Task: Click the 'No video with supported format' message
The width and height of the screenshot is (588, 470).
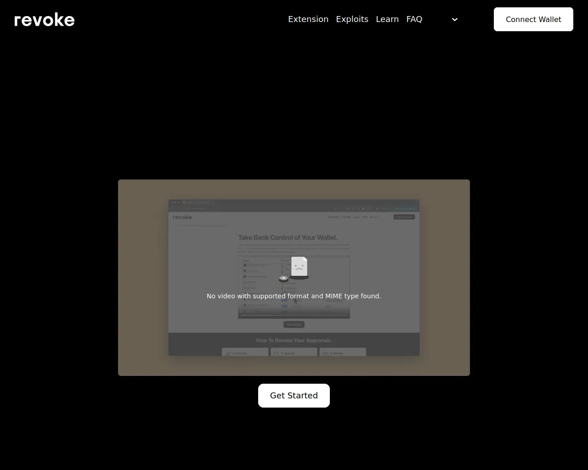Action: click(x=294, y=296)
